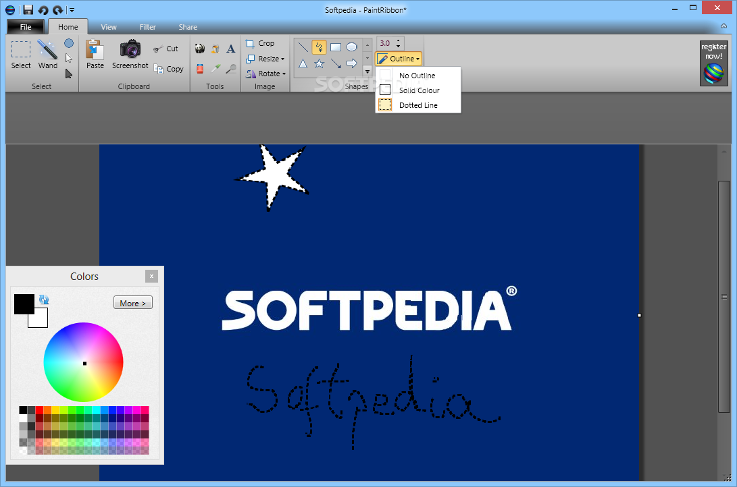Switch to the Filter tab
This screenshot has width=737, height=487.
click(x=147, y=27)
